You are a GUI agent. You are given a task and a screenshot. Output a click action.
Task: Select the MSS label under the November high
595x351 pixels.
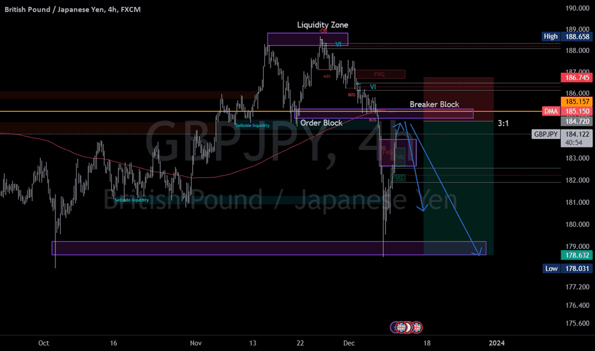(x=327, y=77)
